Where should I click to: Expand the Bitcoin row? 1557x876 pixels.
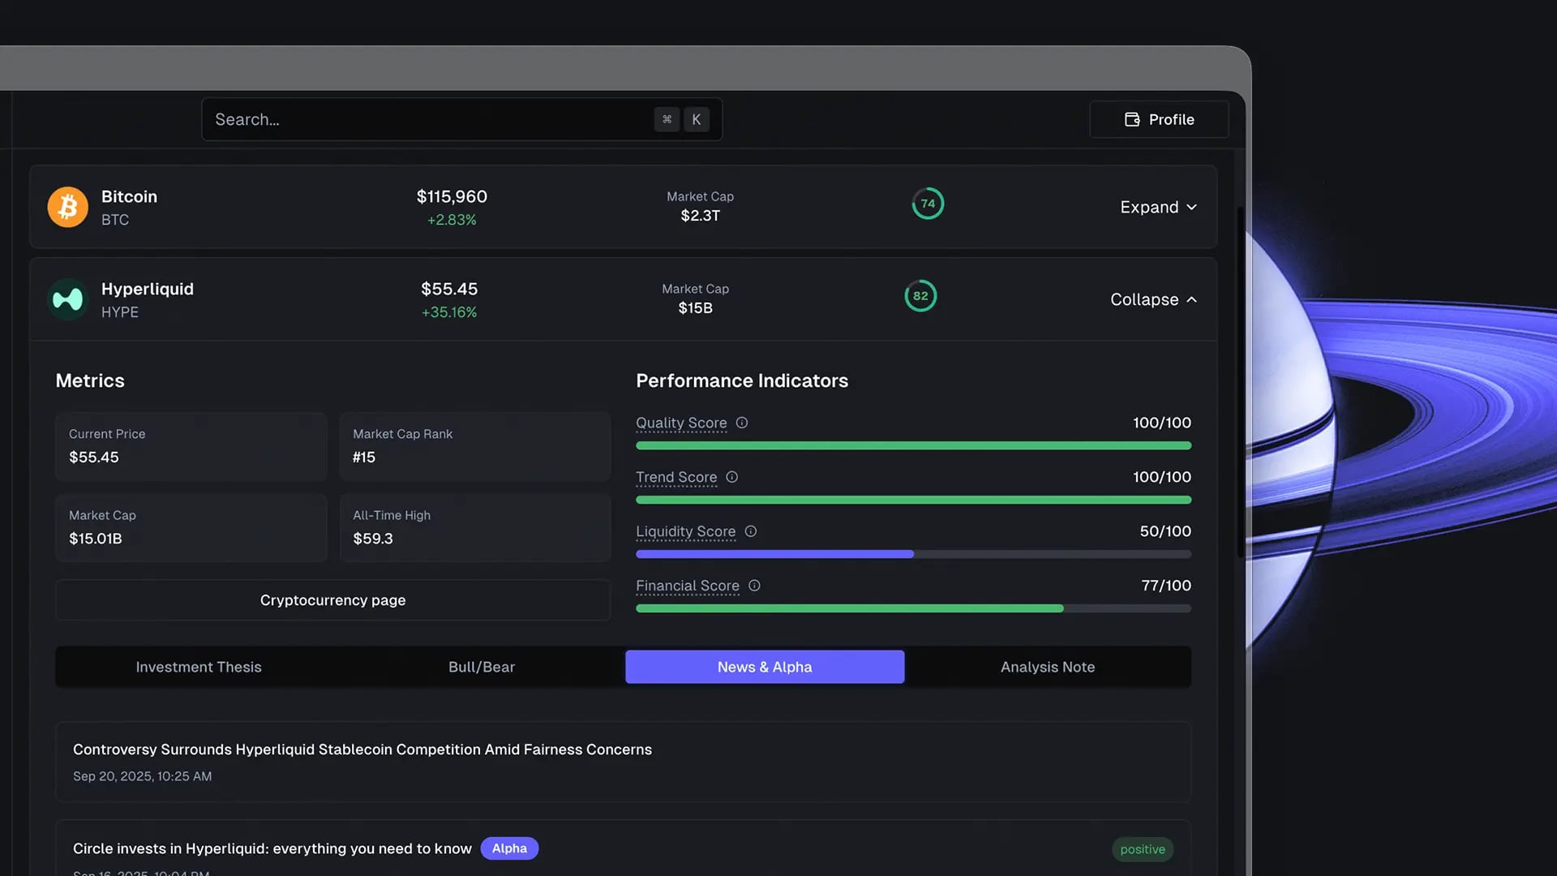click(x=1158, y=207)
